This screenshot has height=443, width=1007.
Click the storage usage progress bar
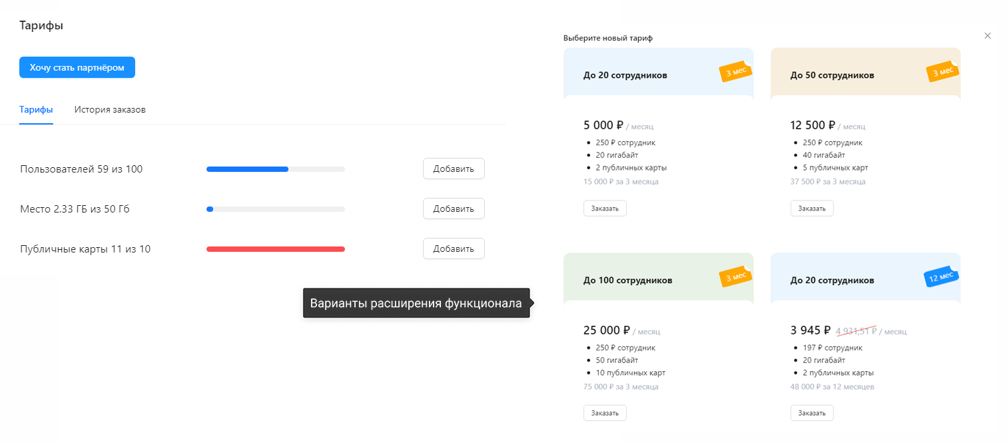[276, 209]
